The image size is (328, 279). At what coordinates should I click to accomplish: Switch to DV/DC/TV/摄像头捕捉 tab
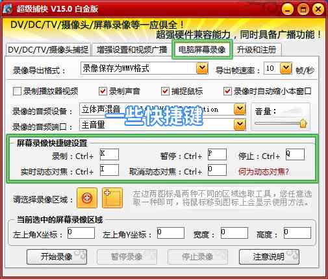(x=48, y=50)
